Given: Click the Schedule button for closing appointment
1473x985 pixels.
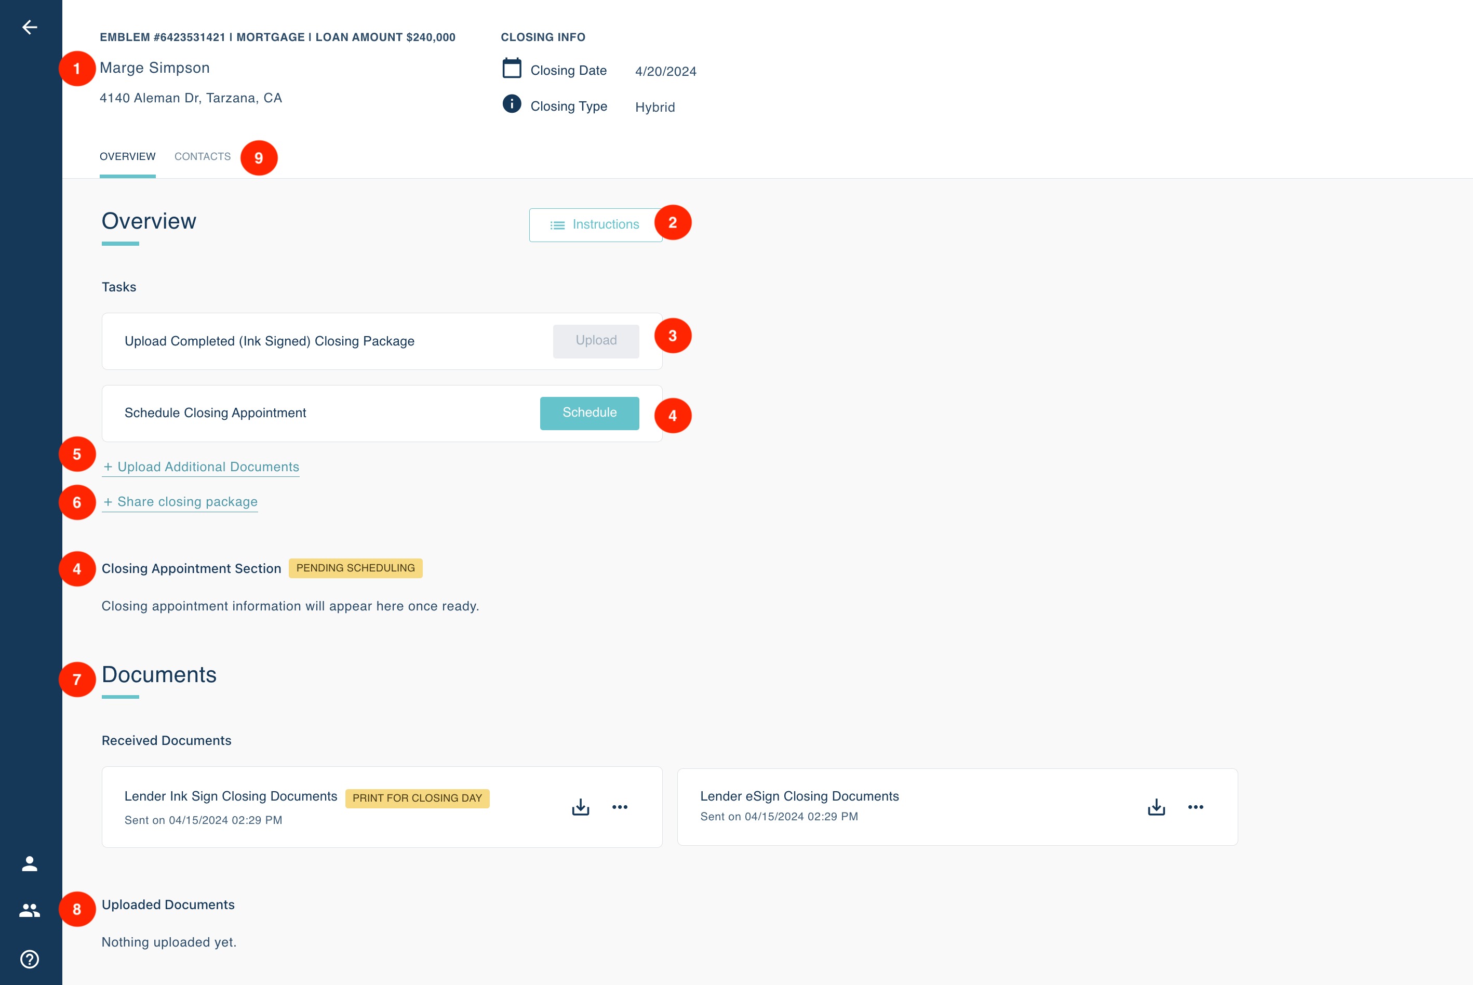Looking at the screenshot, I should [589, 412].
